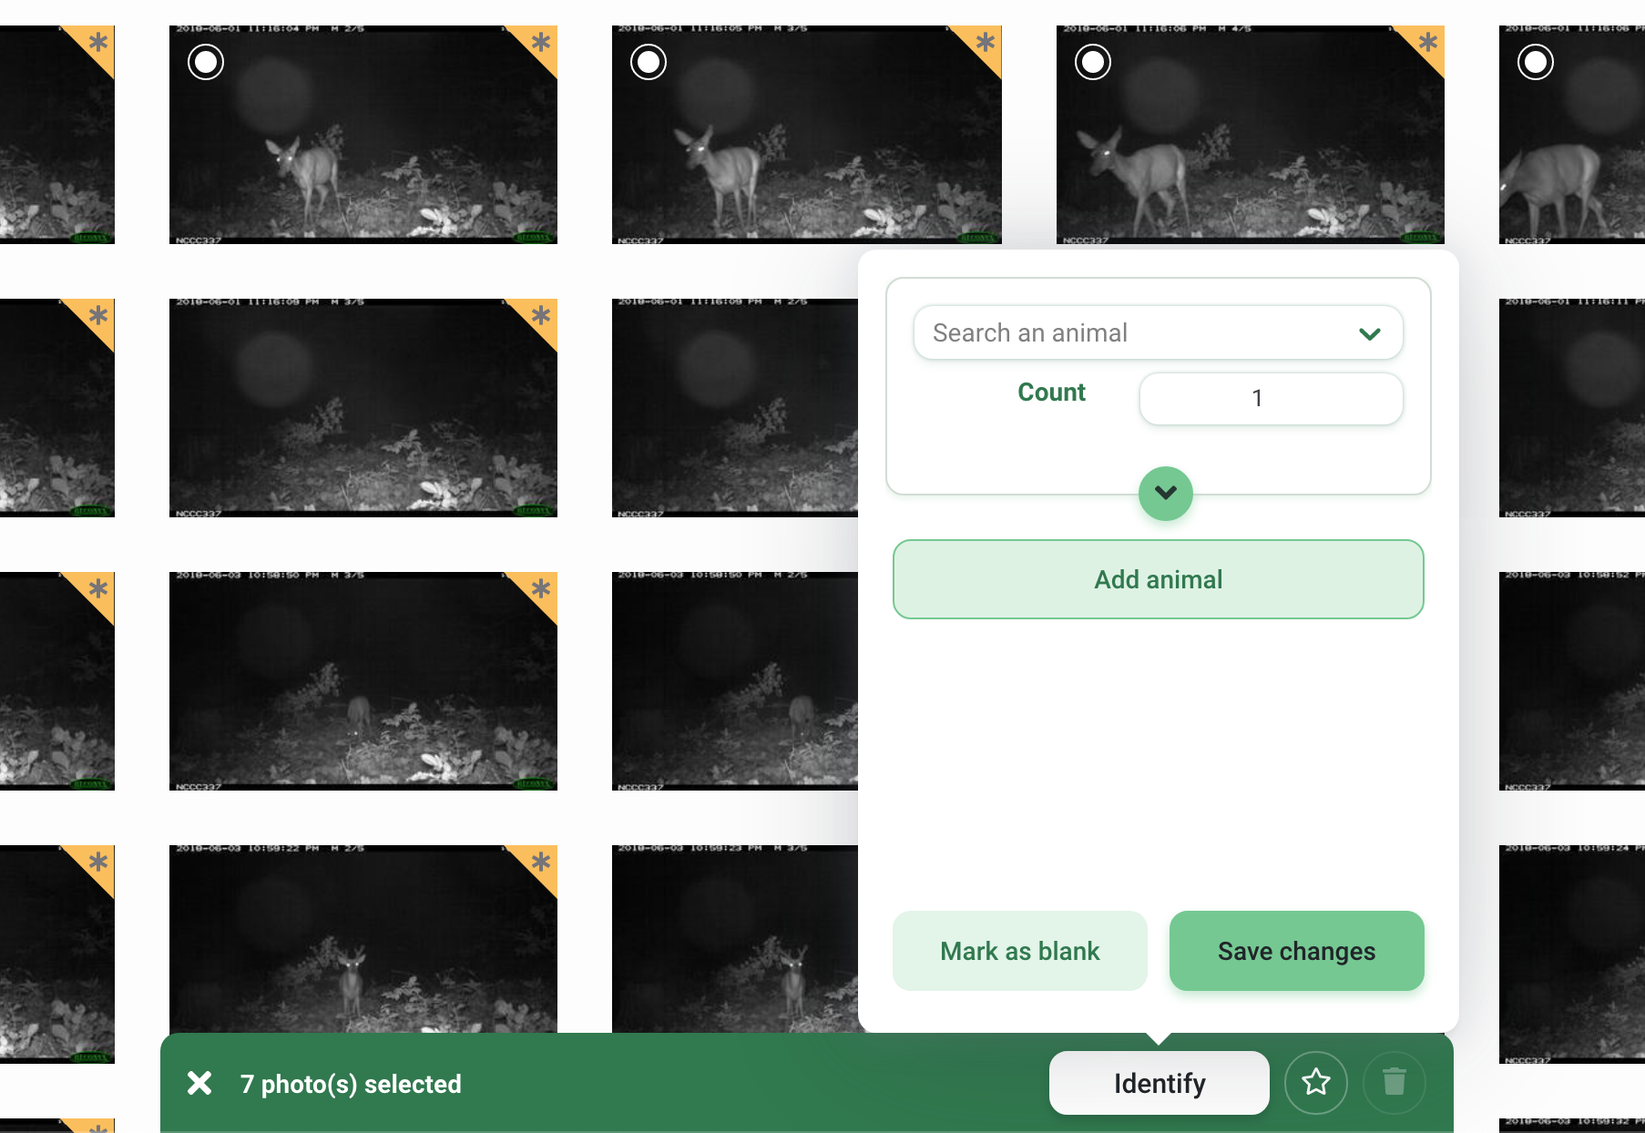Toggle selection circle on 11:16:06 PM M 4/5 photo
The width and height of the screenshot is (1645, 1133).
(1093, 62)
